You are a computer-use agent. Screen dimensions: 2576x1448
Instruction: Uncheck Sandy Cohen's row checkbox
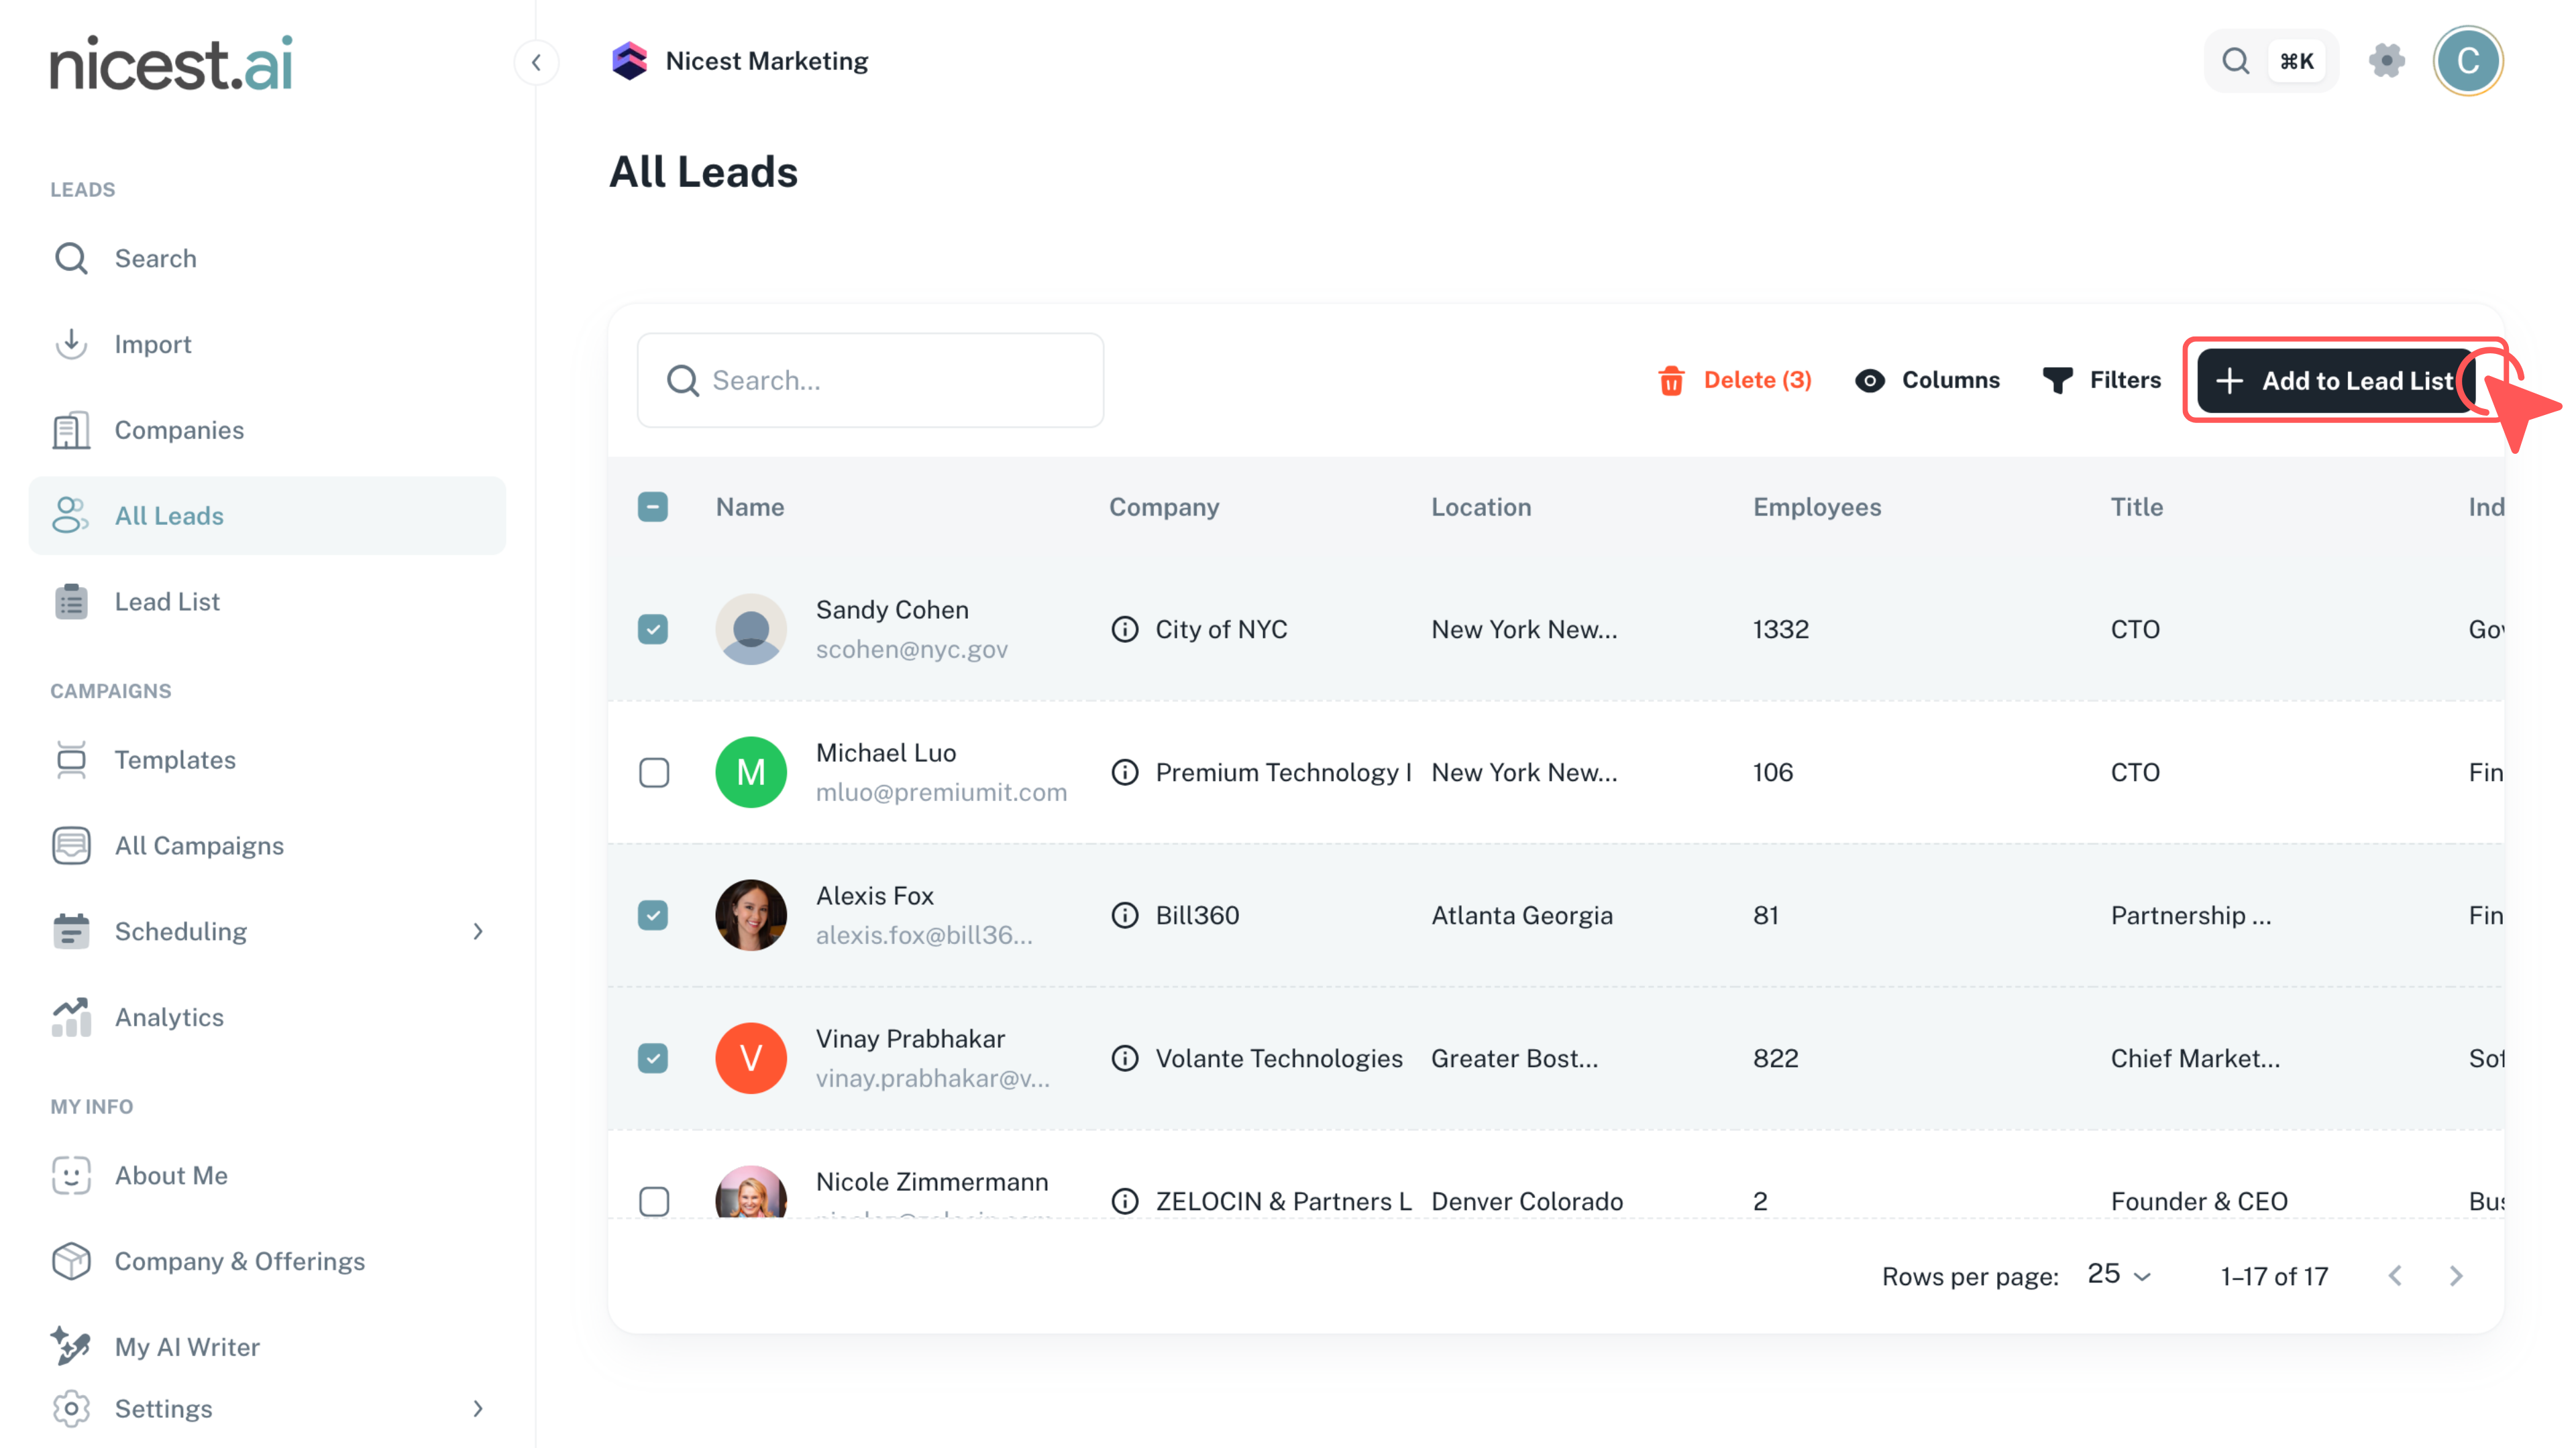[x=653, y=629]
